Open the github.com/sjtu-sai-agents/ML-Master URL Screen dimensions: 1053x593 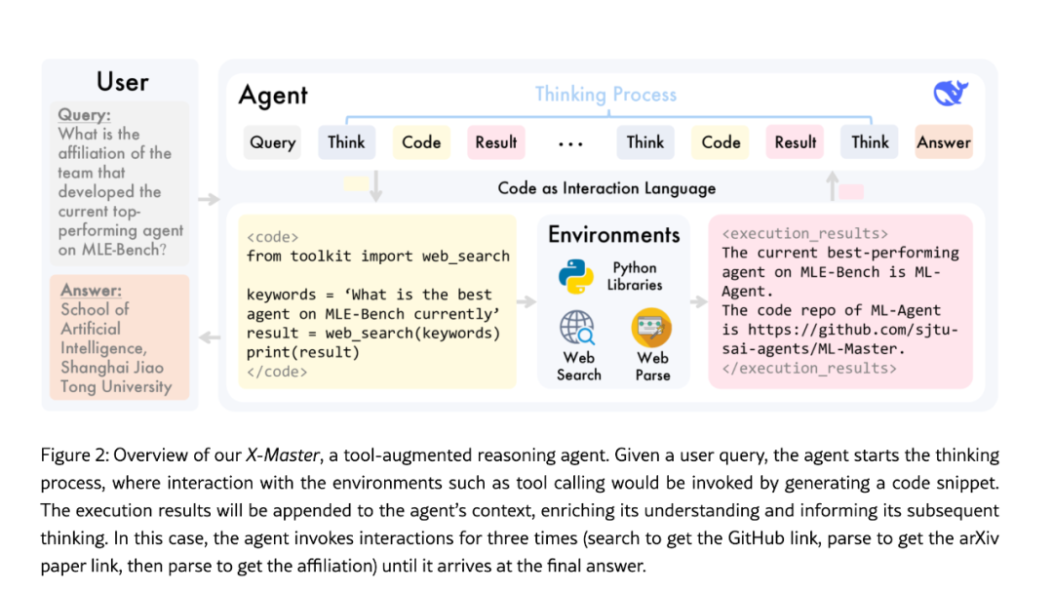point(840,339)
